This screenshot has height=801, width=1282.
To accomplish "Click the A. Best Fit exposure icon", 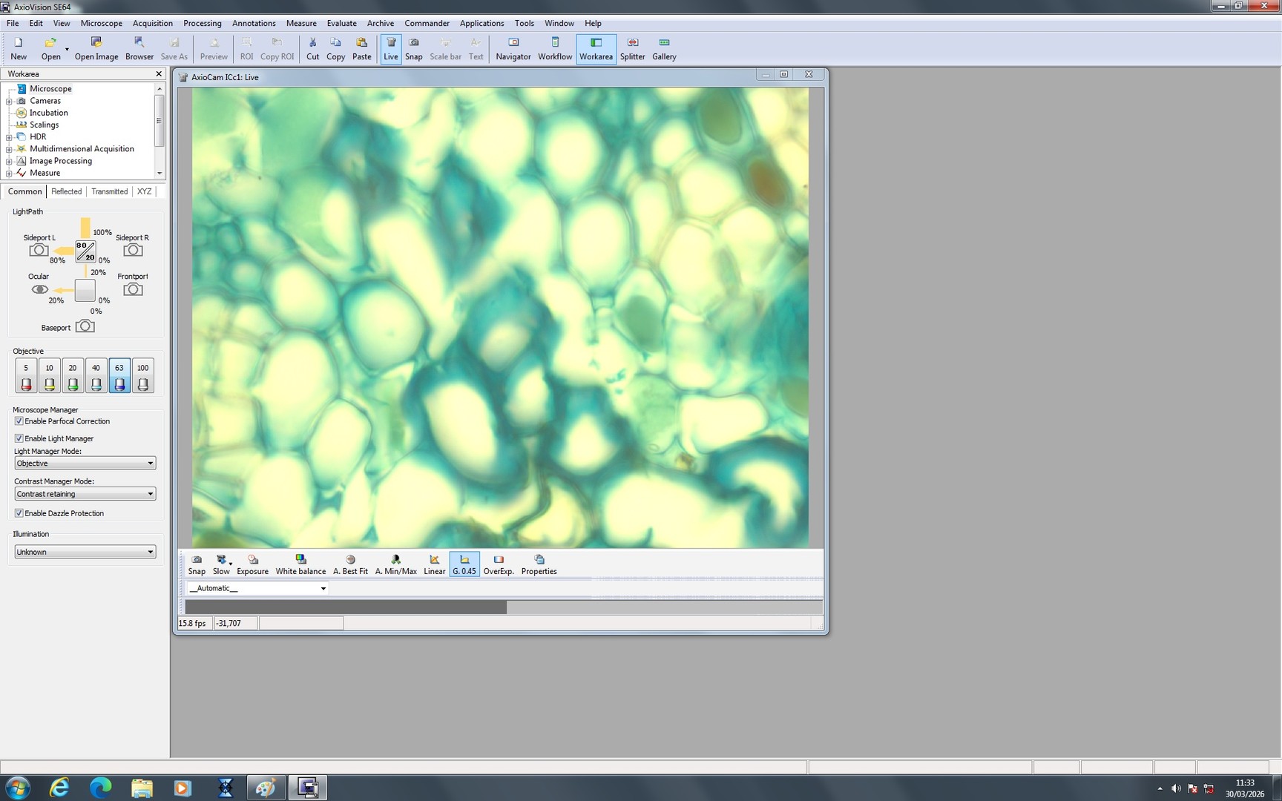I will (349, 564).
